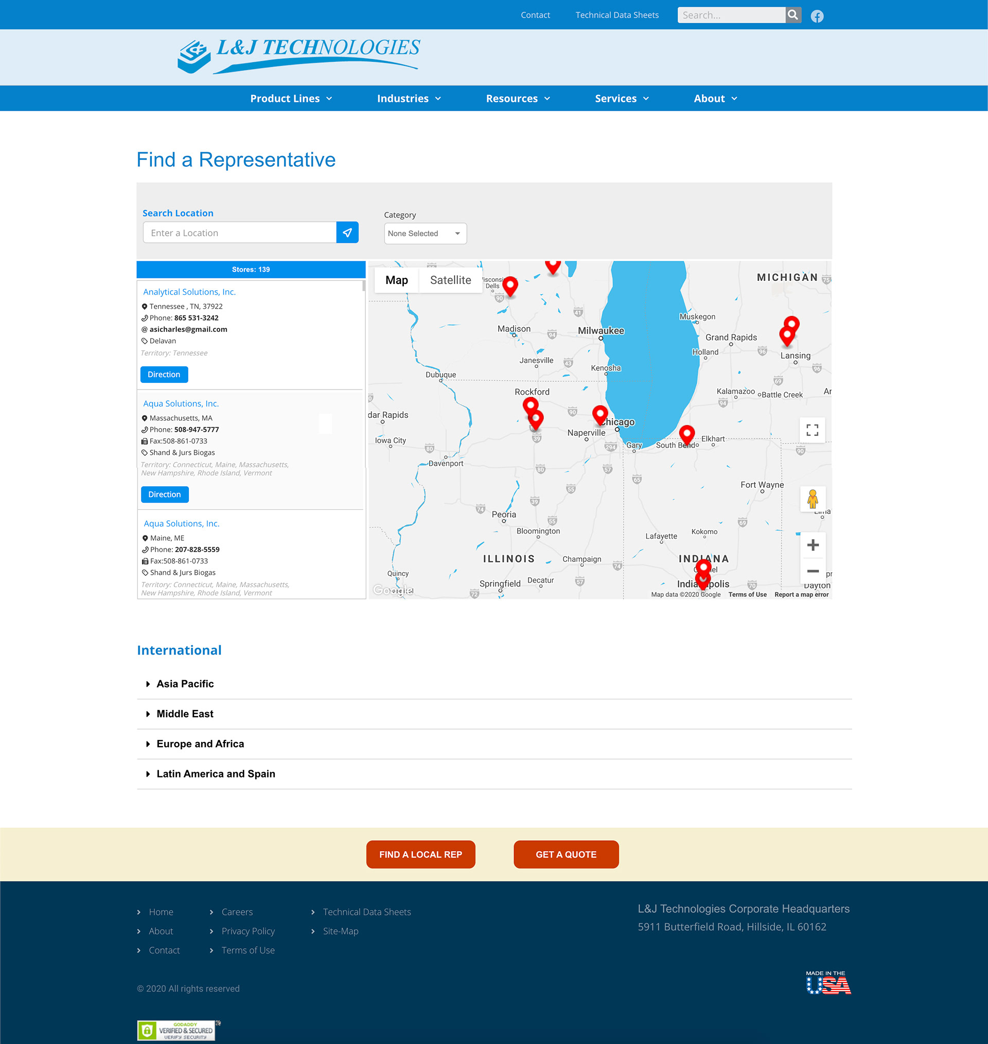Open the Industries menu
The height and width of the screenshot is (1044, 988).
409,98
